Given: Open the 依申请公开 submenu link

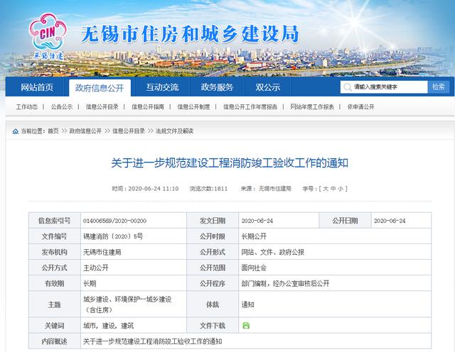Looking at the screenshot, I should click(x=360, y=107).
